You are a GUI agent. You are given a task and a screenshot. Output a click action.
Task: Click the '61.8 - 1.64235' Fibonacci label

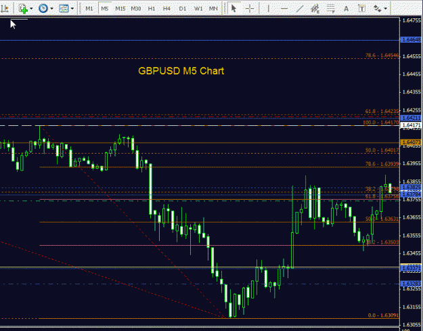click(382, 111)
